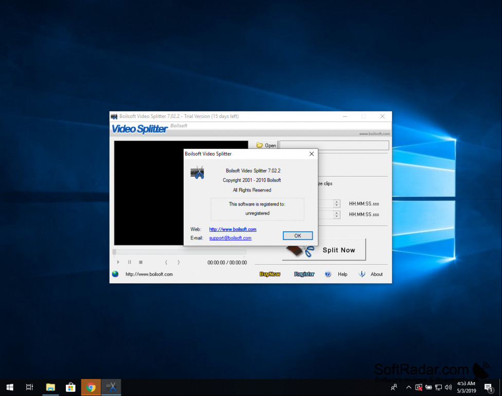
Task: Set end mark with the } button
Action: (x=178, y=262)
